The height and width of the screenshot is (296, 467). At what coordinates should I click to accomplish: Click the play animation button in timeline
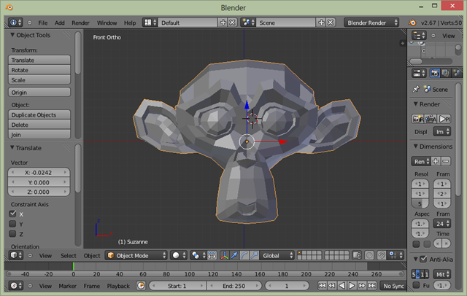[352, 286]
